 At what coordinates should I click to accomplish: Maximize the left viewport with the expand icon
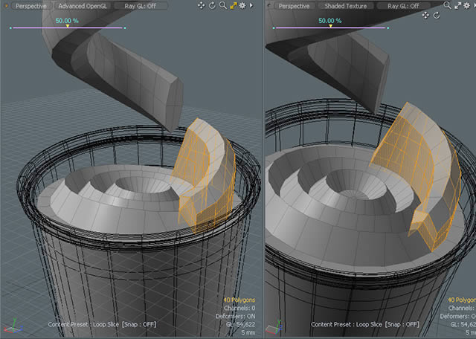point(232,5)
